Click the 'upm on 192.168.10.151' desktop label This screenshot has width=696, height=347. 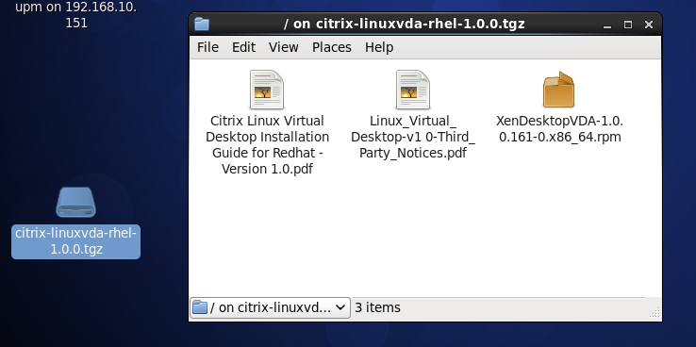tap(75, 15)
